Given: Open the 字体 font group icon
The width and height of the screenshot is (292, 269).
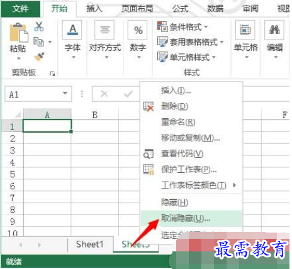Looking at the screenshot, I should coord(72,30).
